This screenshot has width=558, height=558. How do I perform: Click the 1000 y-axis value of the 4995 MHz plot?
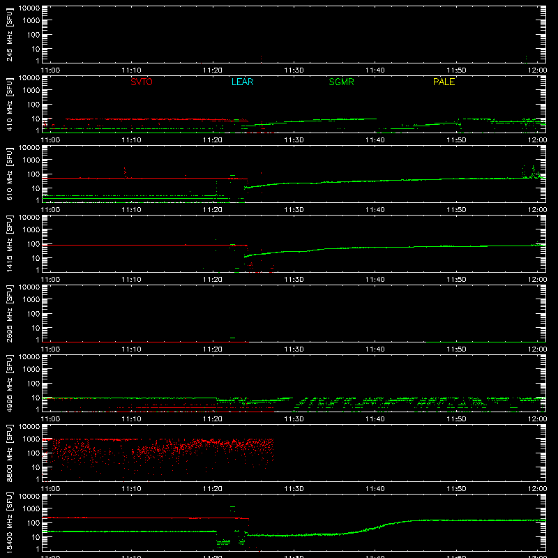coord(31,370)
